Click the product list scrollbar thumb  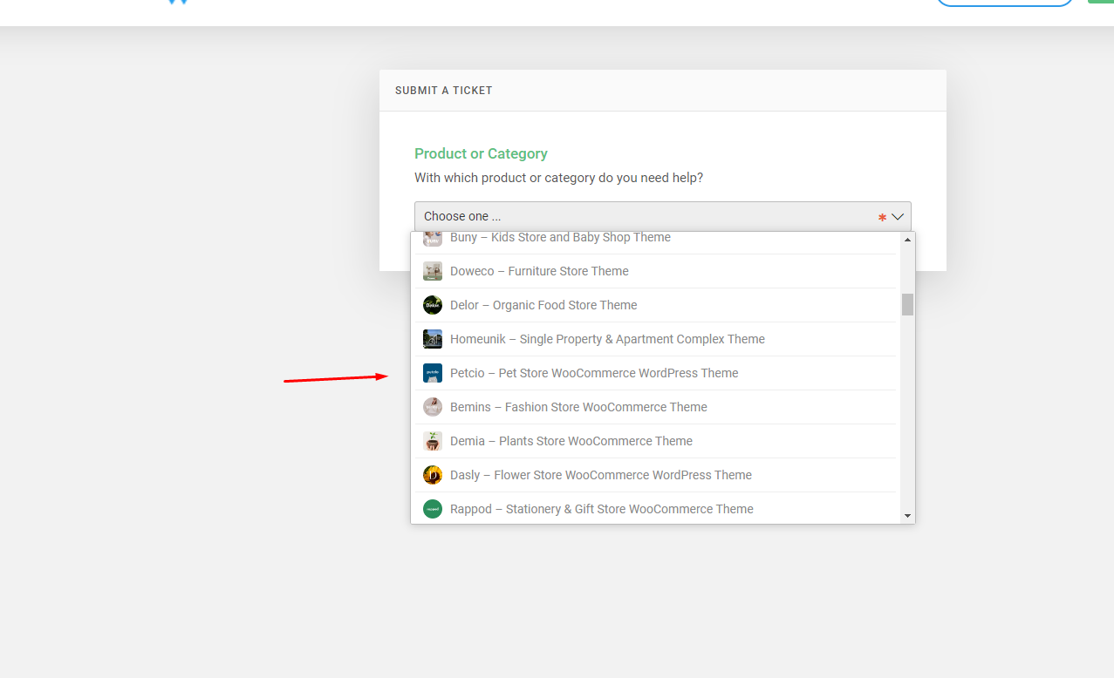907,304
